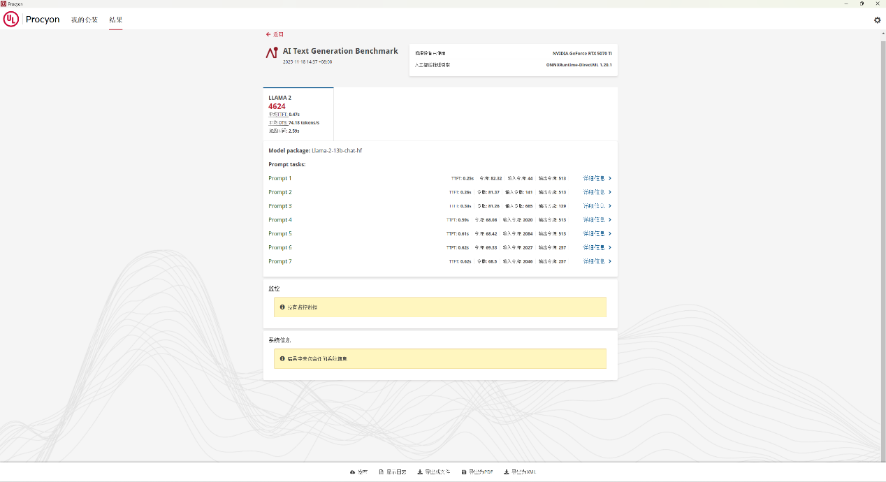Screen dimensions: 886x482
Task: Expand Prompt 1 details chevron
Action: pyautogui.click(x=610, y=178)
